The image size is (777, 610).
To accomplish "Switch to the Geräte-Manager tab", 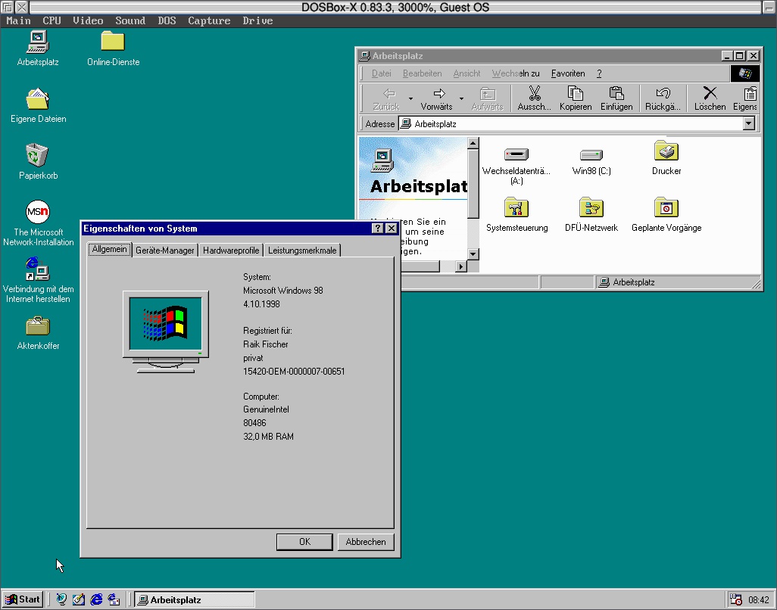I will point(165,251).
